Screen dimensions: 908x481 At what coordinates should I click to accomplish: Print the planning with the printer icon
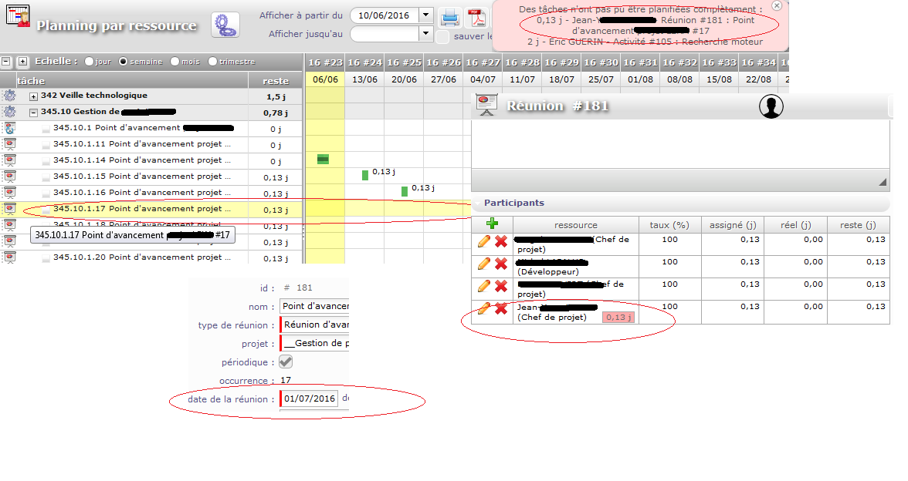pos(449,18)
